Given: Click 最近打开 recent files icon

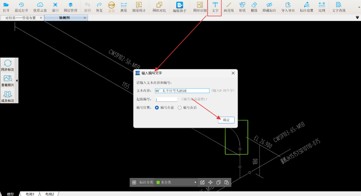Looking at the screenshot, I should point(21,7).
